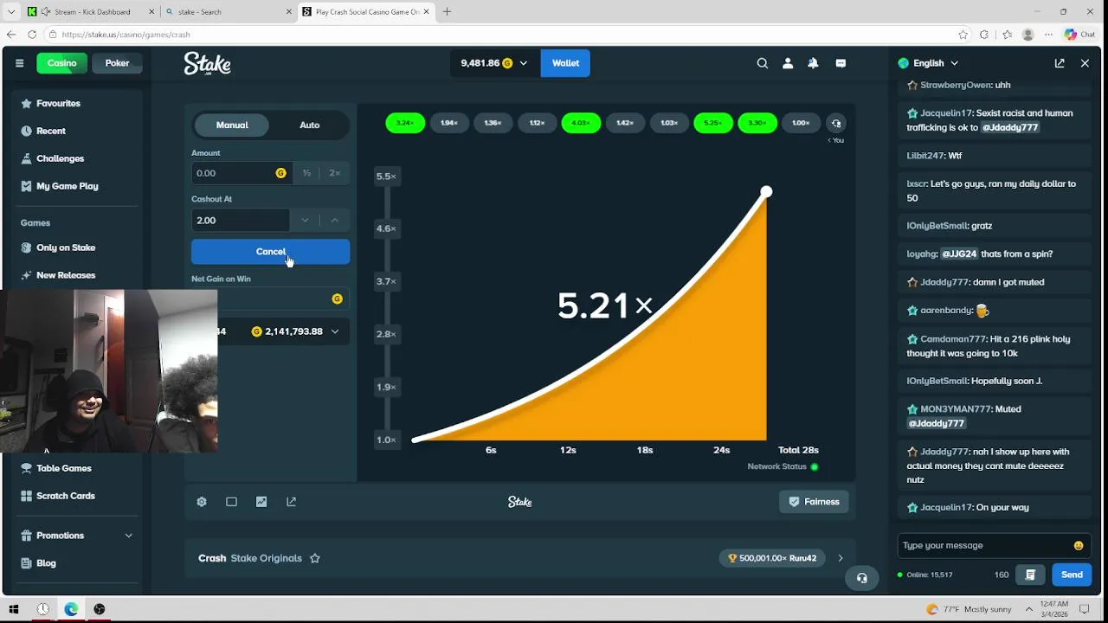Pop out the game window icon
The image size is (1108, 623).
coord(292,502)
